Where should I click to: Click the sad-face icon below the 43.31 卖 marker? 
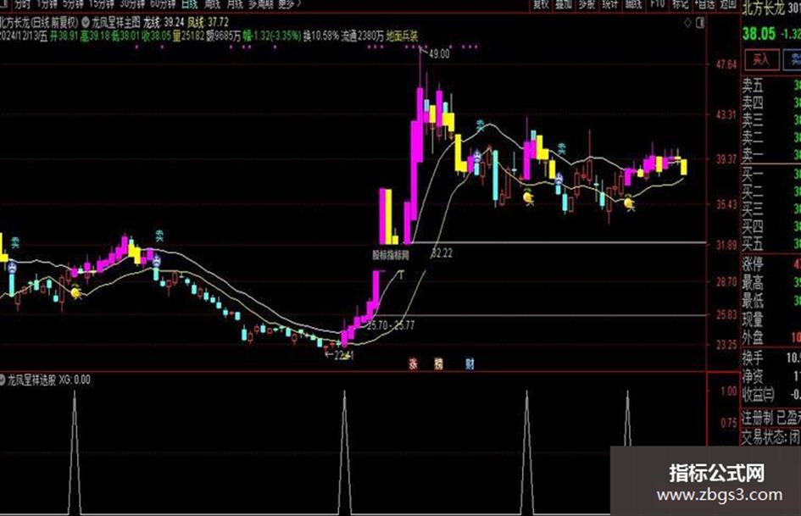pyautogui.click(x=476, y=156)
